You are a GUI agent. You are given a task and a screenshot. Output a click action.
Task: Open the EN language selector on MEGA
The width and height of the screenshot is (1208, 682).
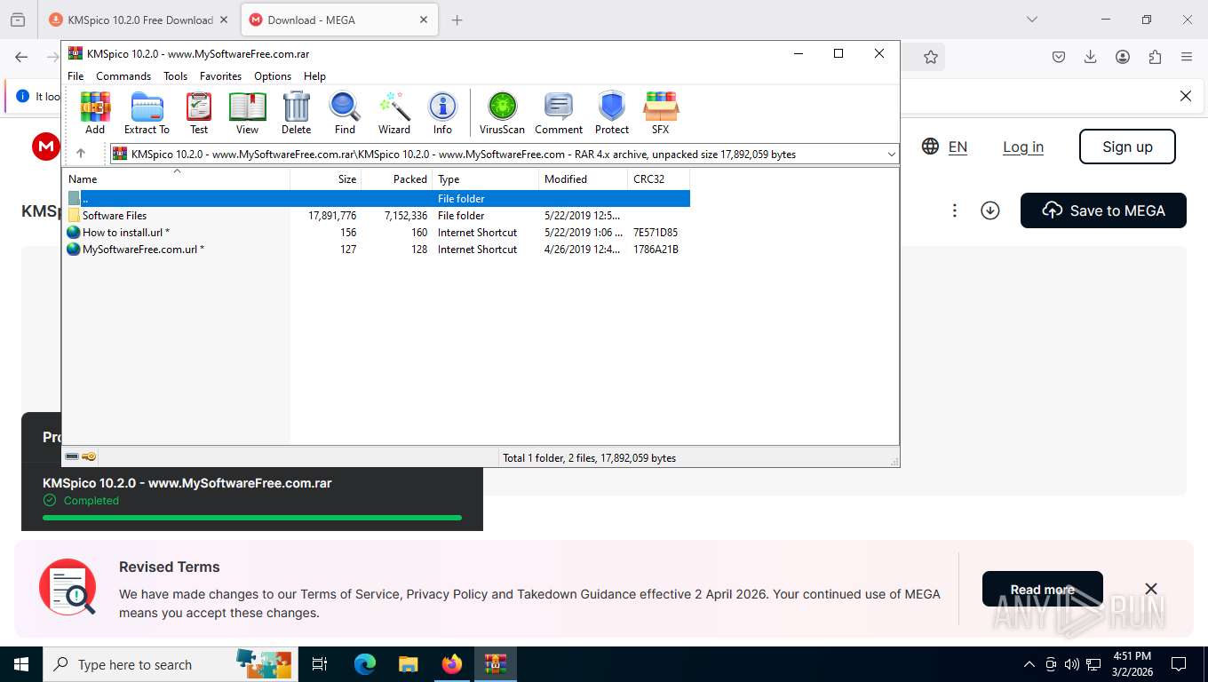[x=944, y=147]
